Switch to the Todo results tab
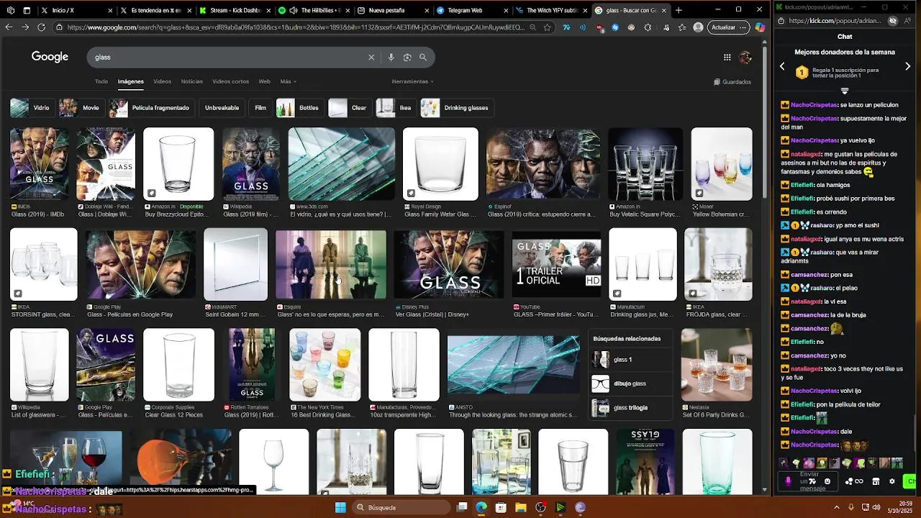Screen dimensions: 921x518 tap(101, 81)
